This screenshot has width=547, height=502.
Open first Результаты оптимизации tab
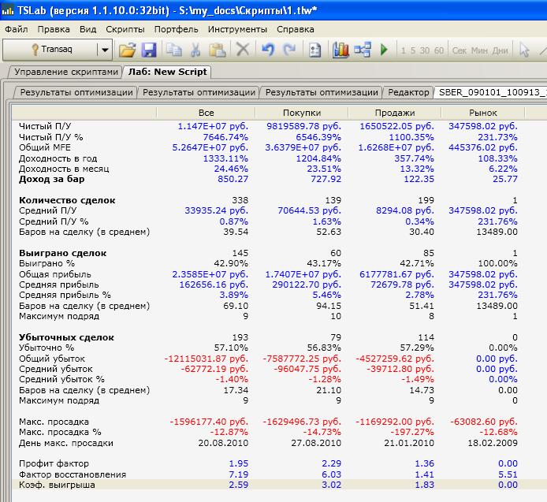[x=76, y=92]
